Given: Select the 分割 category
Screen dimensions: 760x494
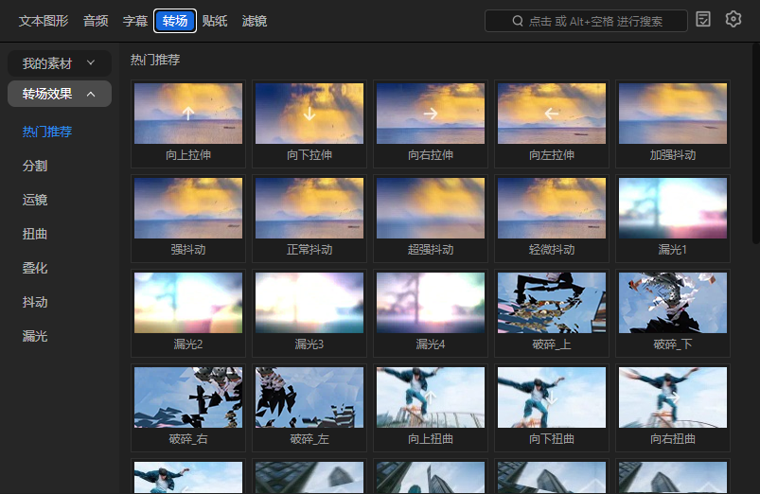Looking at the screenshot, I should [35, 166].
